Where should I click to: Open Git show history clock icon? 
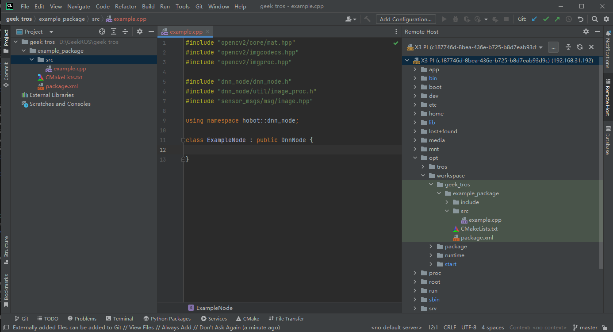click(x=569, y=19)
